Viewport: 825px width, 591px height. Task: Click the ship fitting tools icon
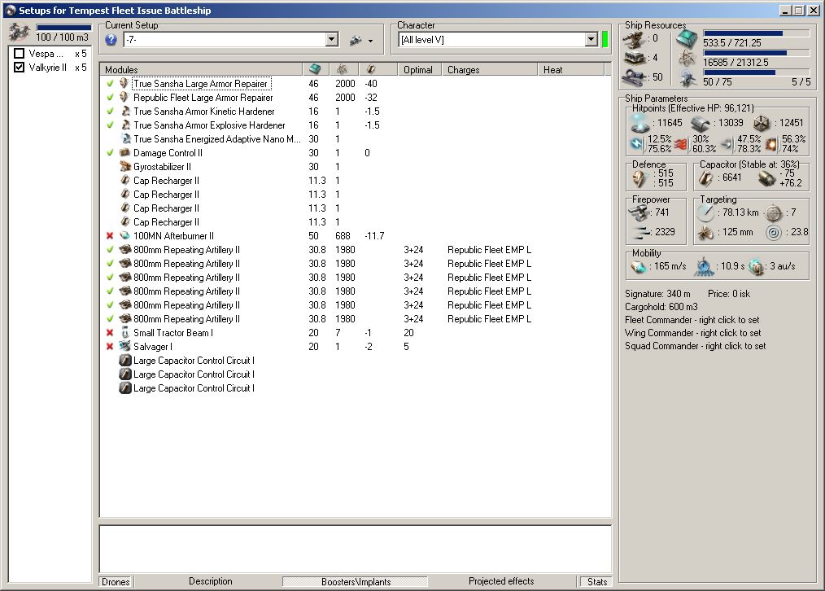pyautogui.click(x=356, y=40)
